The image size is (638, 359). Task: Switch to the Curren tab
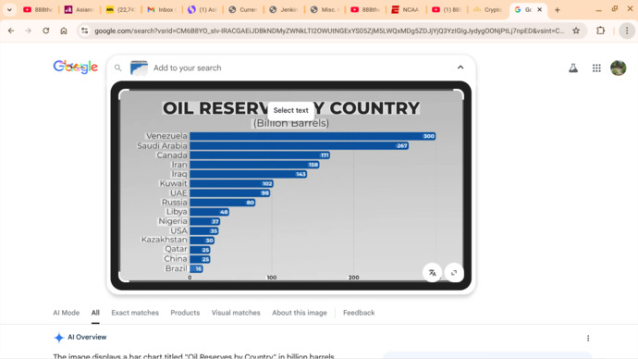[x=243, y=10]
